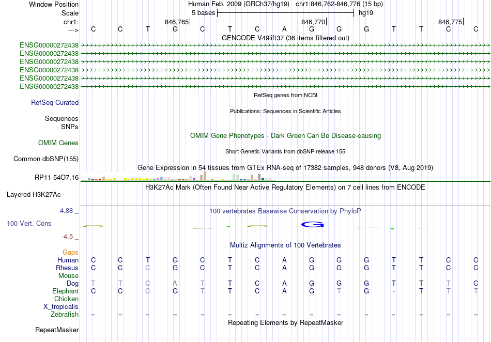Image resolution: width=491 pixels, height=342 pixels.
Task: Click base A in the Human alignment row
Action: pyautogui.click(x=284, y=260)
